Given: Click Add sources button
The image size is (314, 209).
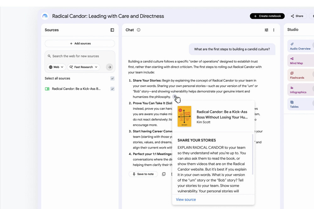Looking at the screenshot, I should pyautogui.click(x=80, y=43).
